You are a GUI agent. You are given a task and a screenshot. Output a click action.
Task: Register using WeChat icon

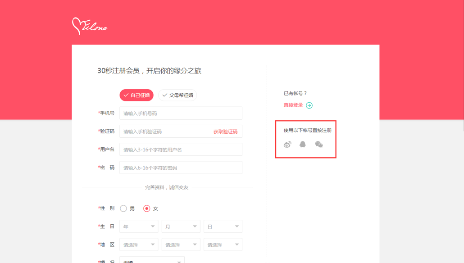318,145
